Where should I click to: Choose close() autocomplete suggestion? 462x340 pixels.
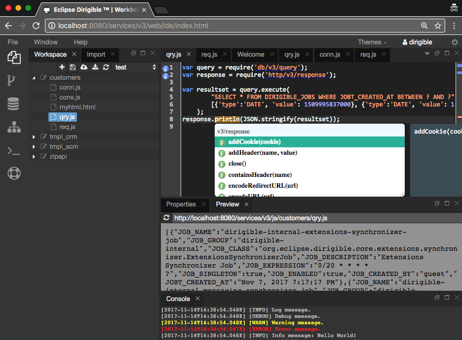tap(309, 164)
